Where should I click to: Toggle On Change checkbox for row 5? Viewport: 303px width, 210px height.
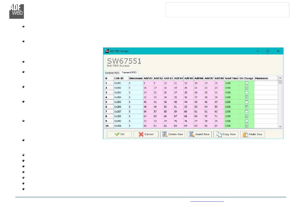pos(246,102)
